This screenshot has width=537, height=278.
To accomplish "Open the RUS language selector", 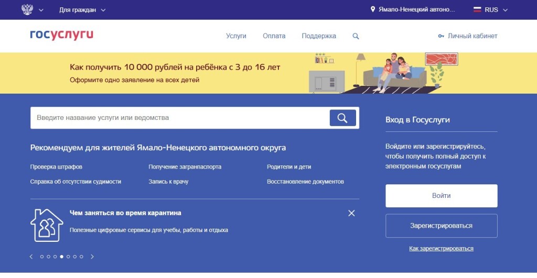I will click(491, 10).
